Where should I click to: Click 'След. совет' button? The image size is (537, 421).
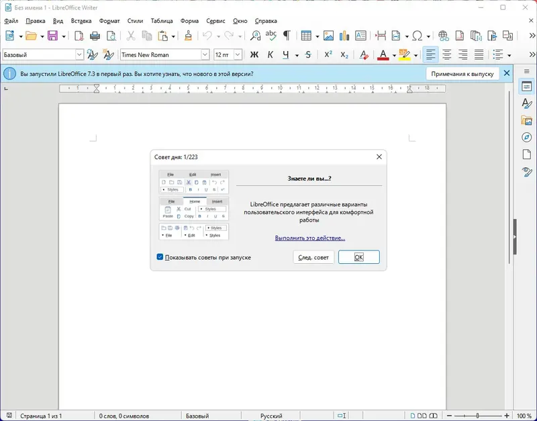313,257
